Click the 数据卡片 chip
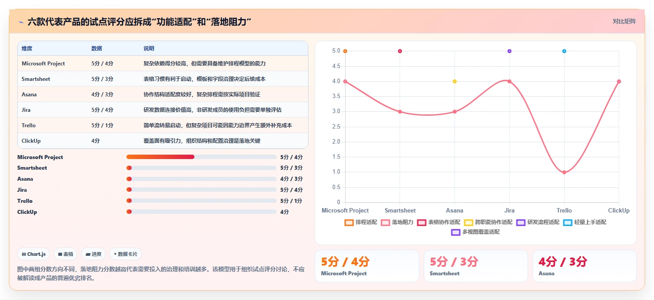Screen dimensions: 654x300 coord(125,254)
